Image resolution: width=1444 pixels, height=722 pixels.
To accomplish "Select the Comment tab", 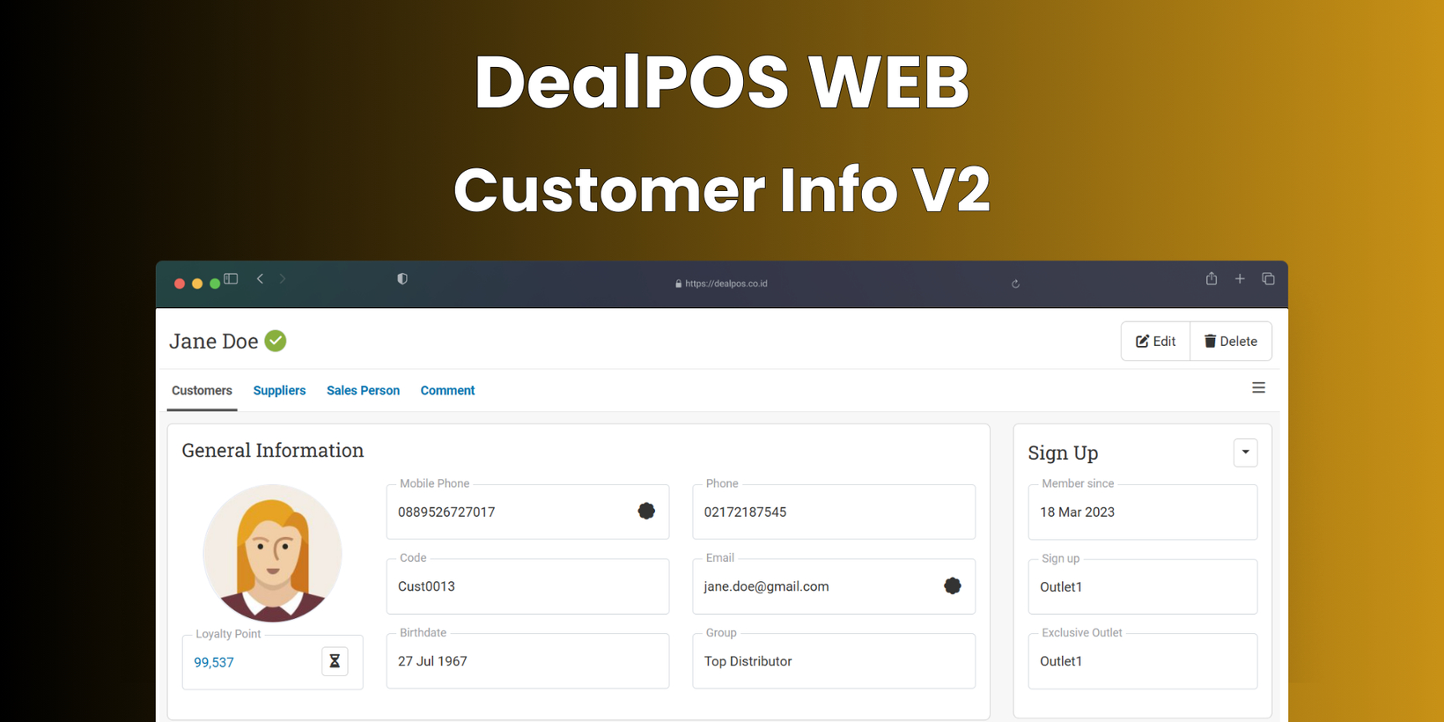I will coord(447,391).
